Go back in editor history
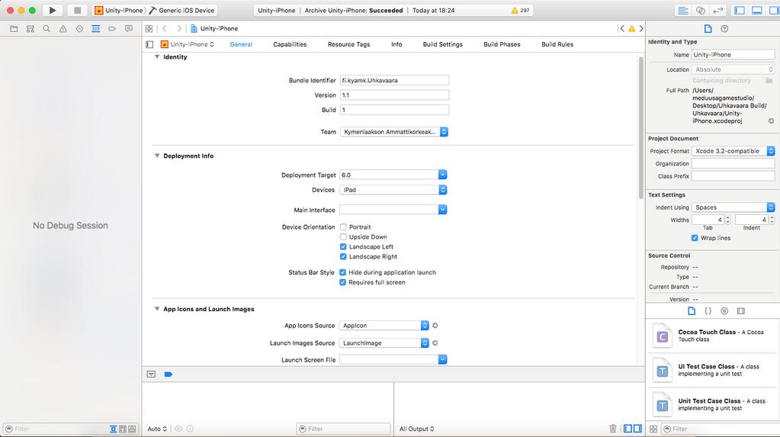 (x=165, y=29)
